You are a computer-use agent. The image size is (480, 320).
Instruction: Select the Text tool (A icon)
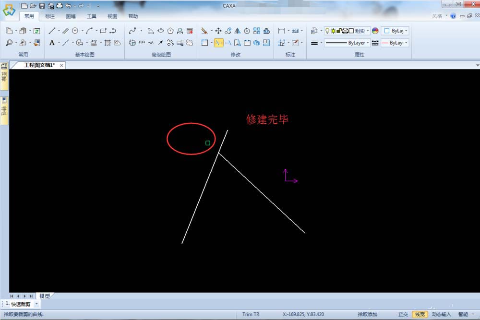pos(52,42)
